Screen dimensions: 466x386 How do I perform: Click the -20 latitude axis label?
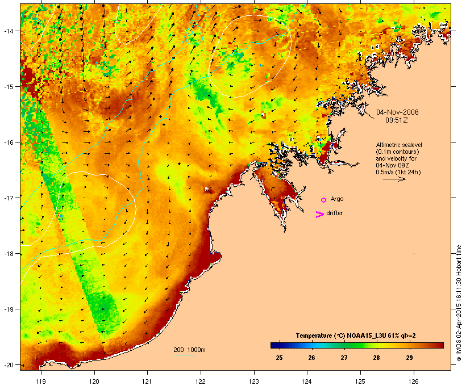8,365
